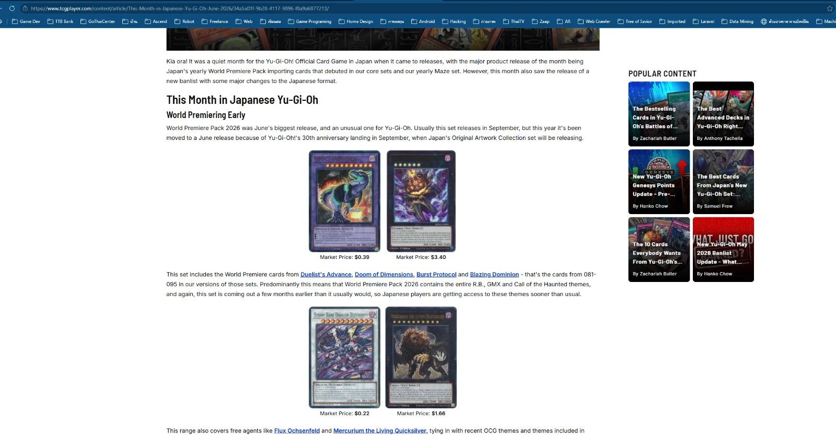Viewport: 836px width, 436px height.
Task: Open the Hacking bookmark folder
Action: point(454,21)
